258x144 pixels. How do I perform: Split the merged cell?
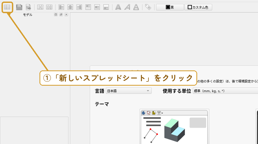pyautogui.click(x=49, y=7)
